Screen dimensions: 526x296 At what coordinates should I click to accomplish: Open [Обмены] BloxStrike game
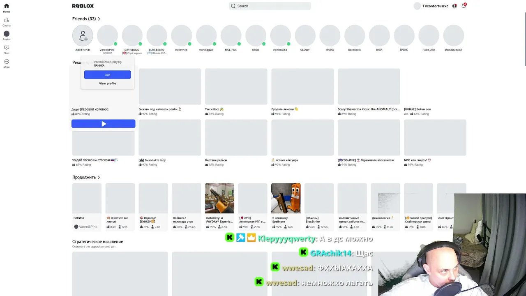tap(319, 206)
